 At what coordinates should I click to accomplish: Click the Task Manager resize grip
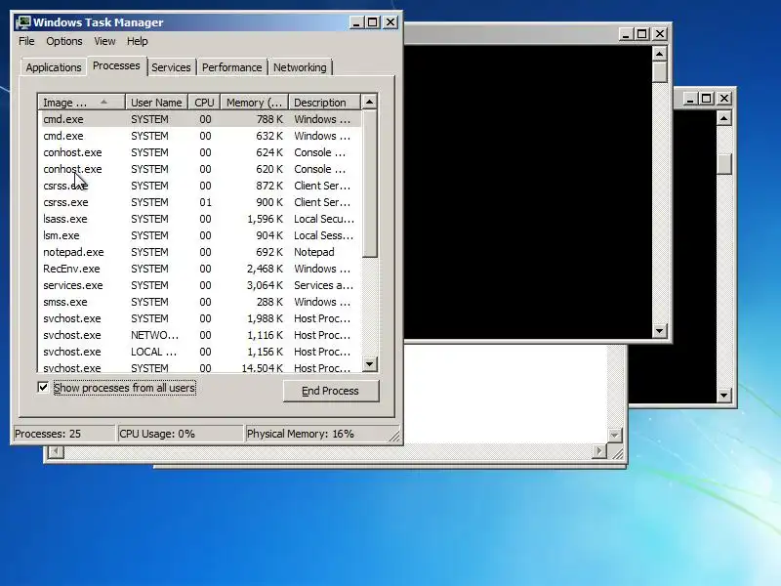point(394,436)
